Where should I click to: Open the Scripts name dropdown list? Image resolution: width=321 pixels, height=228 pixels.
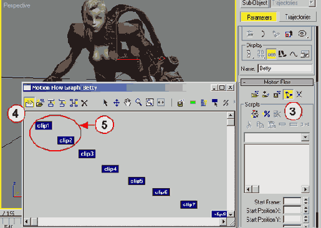coord(305,137)
